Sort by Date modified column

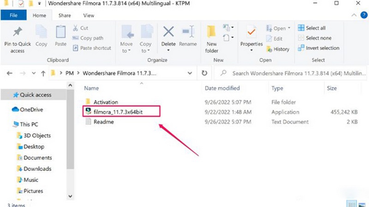pyautogui.click(x=222, y=88)
